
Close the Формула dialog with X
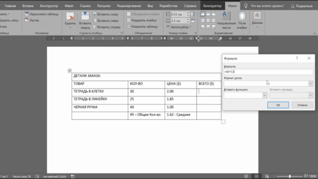tap(309, 58)
